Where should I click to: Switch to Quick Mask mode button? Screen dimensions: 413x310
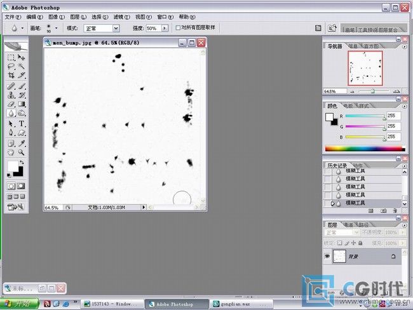point(21,186)
